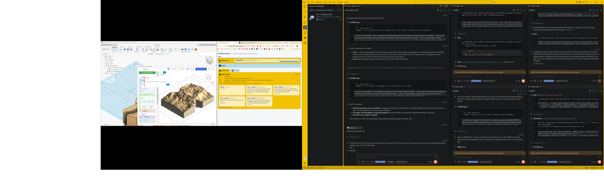Open the Search view in VS Code activity bar

pyautogui.click(x=305, y=12)
